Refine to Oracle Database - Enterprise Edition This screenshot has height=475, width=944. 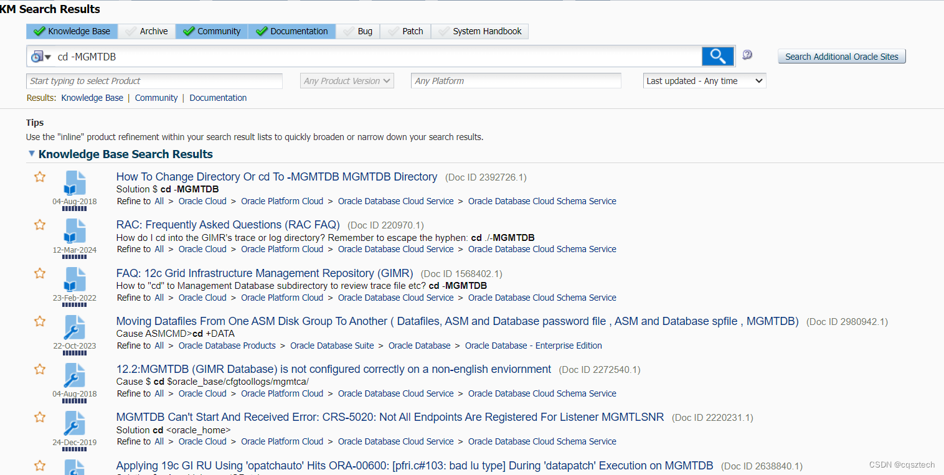pyautogui.click(x=534, y=346)
